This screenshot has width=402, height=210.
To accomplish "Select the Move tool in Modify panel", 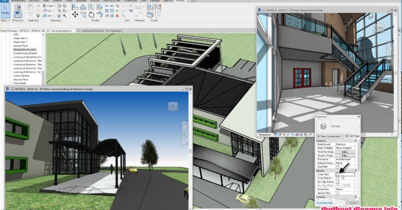I will point(75,14).
